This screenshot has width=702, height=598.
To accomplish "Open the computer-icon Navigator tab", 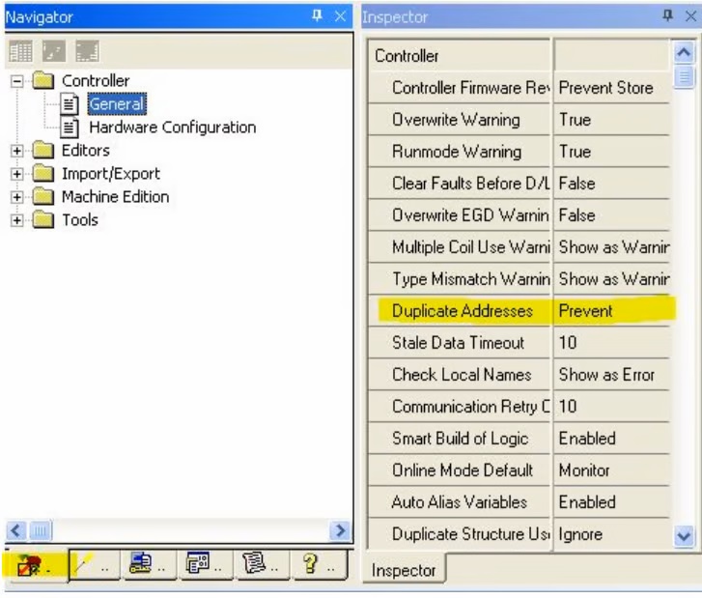I will [x=150, y=564].
